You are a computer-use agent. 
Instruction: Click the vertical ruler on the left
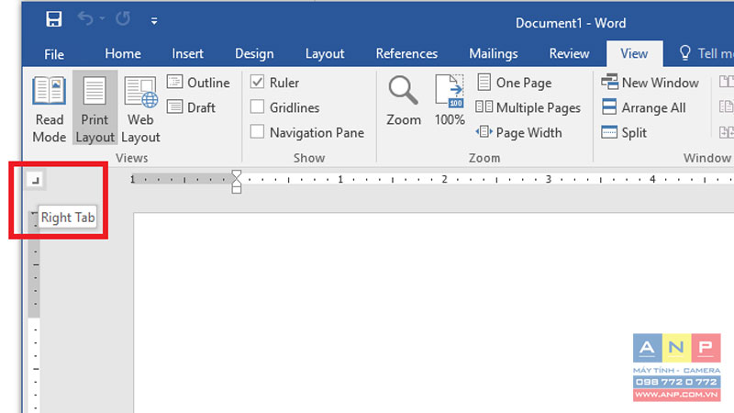34,311
